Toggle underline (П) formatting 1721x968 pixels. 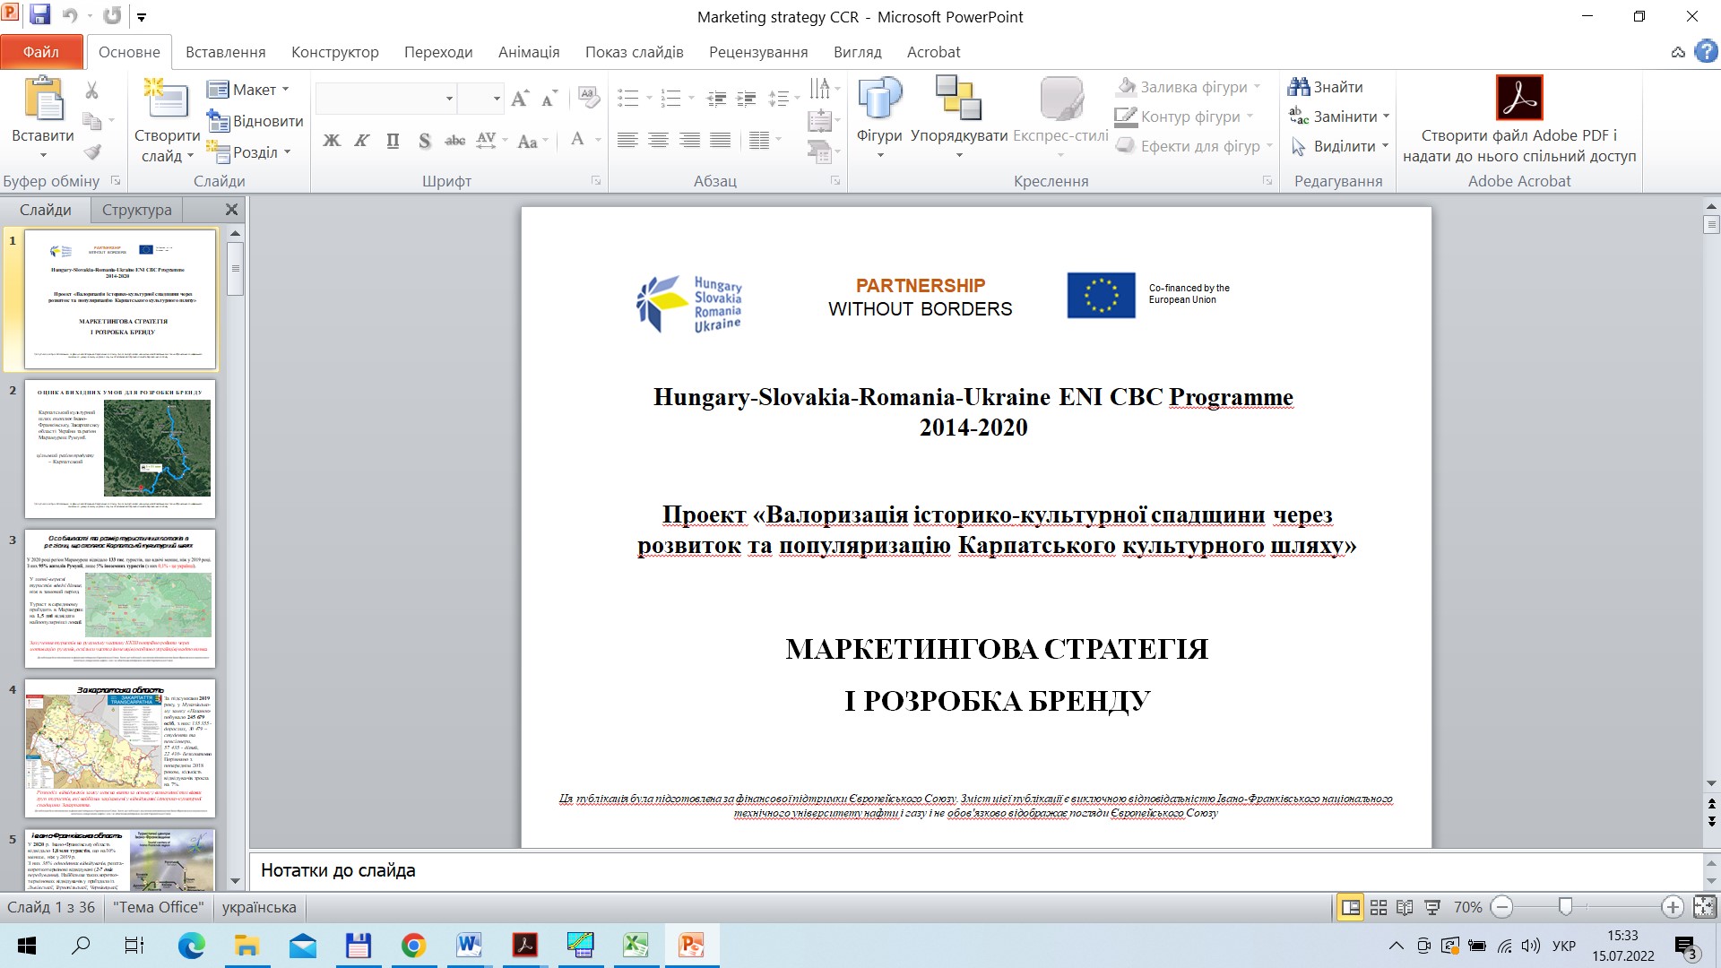[x=393, y=141]
